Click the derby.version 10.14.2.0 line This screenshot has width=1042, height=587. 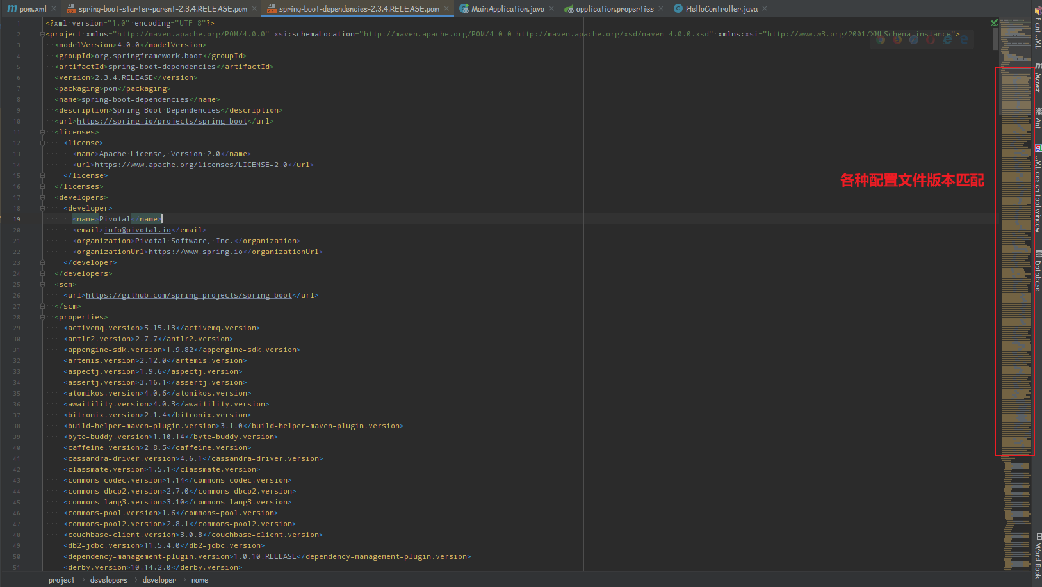pyautogui.click(x=152, y=567)
